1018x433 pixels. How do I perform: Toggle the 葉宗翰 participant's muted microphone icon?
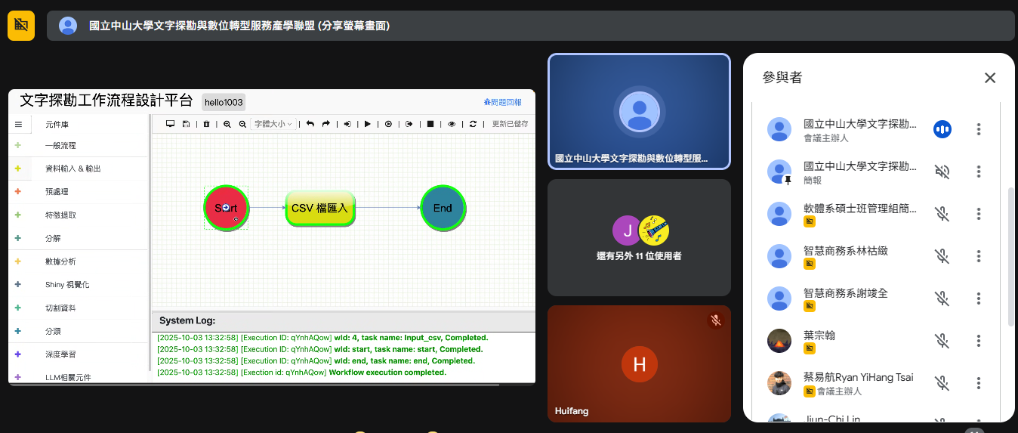(942, 341)
